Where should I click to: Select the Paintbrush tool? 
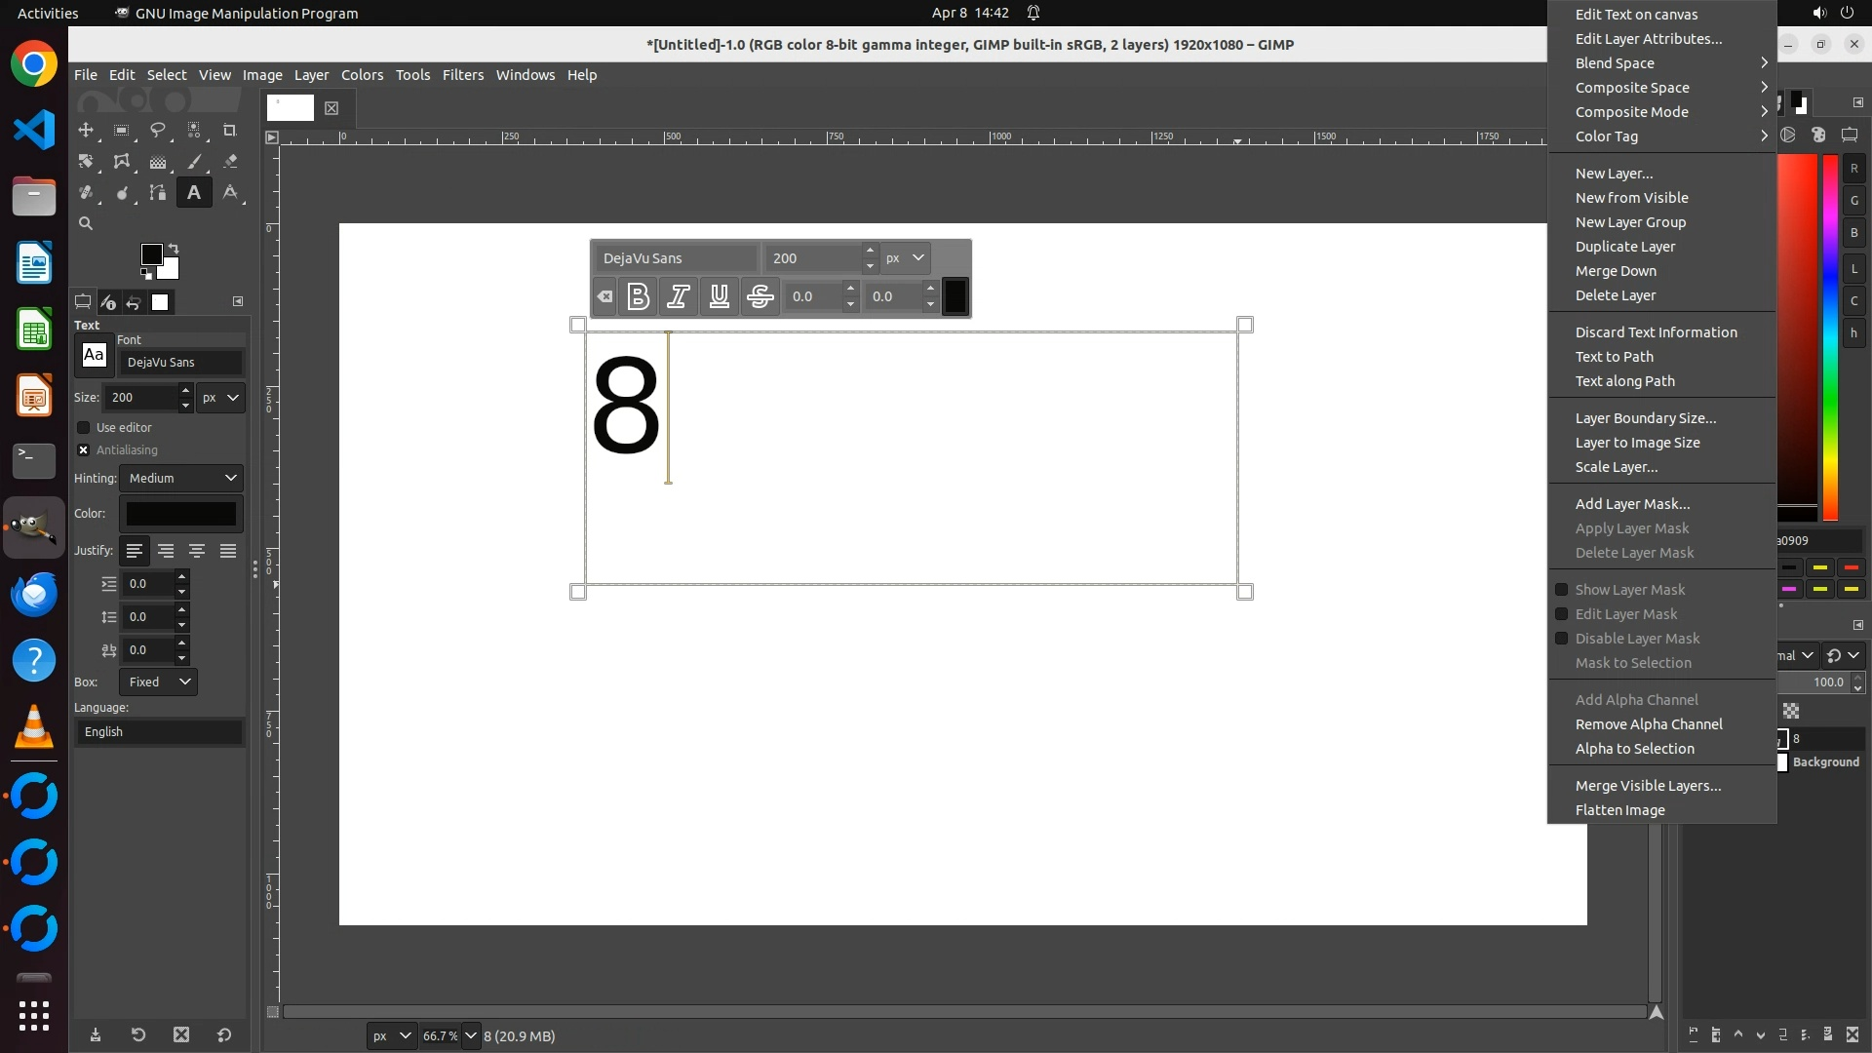[194, 162]
